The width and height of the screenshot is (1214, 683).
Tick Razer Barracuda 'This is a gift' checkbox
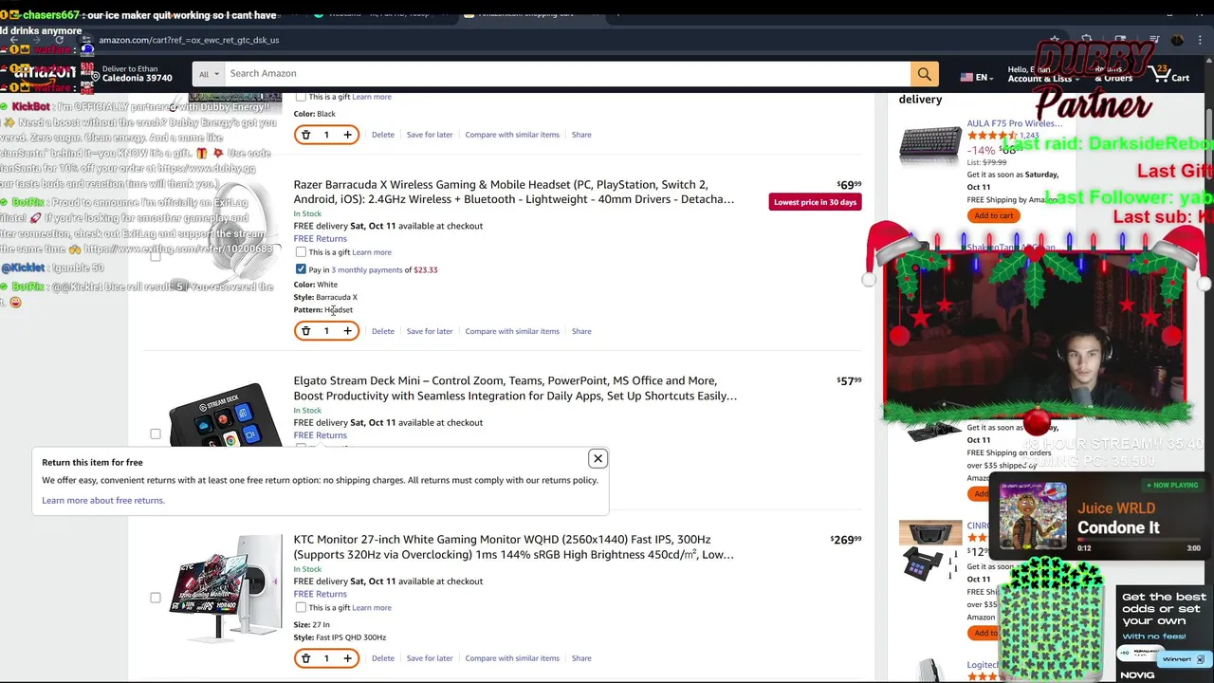301,252
